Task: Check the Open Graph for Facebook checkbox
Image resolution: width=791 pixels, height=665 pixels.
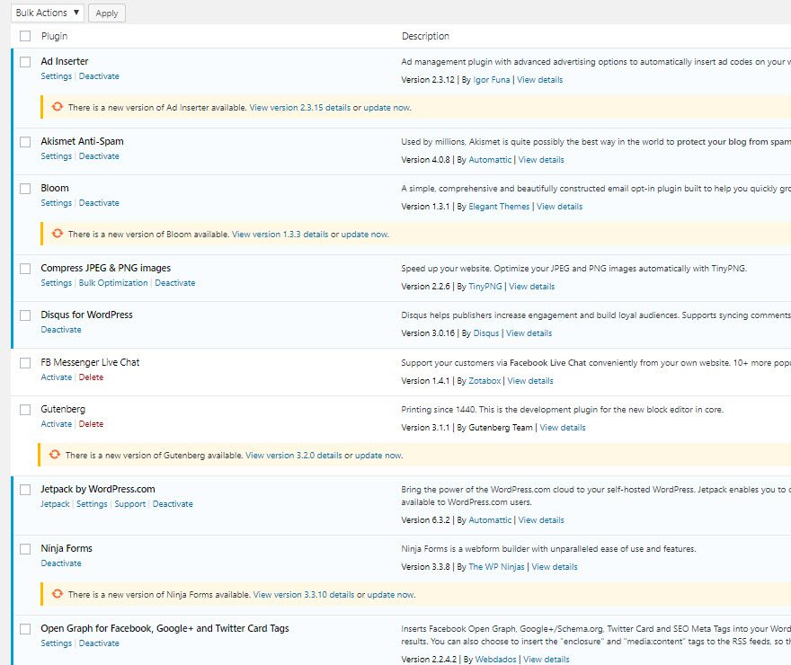Action: [25, 629]
